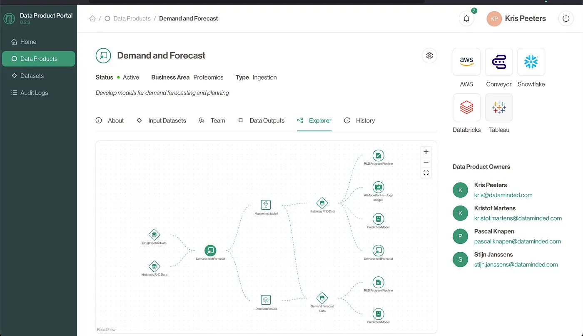Screen dimensions: 583x336
Task: Click the Kris Peeters KP avatar
Action: point(494,19)
